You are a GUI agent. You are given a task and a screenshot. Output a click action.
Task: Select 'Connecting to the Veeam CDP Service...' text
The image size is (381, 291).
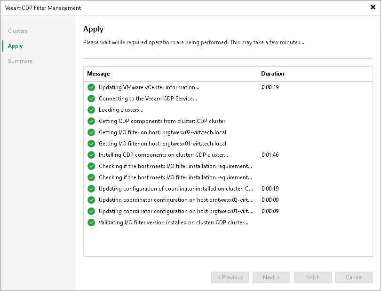148,99
